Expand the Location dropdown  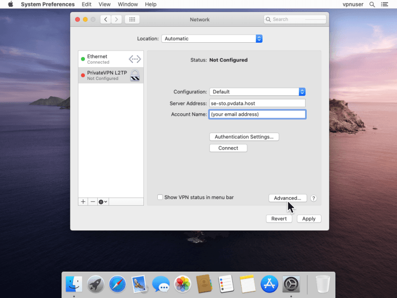coord(212,39)
